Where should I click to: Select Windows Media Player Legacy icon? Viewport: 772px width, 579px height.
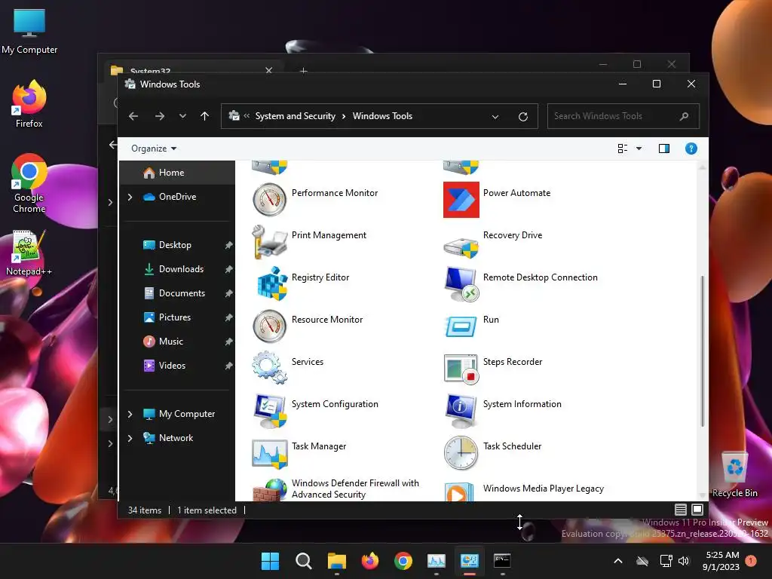459,492
